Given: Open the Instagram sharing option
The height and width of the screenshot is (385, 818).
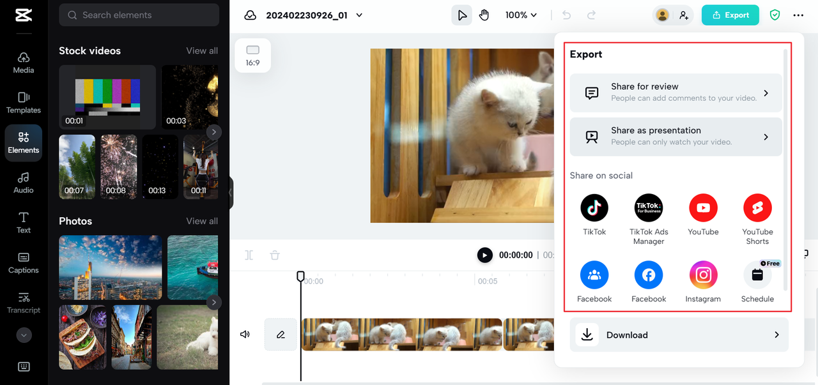Looking at the screenshot, I should pos(703,275).
